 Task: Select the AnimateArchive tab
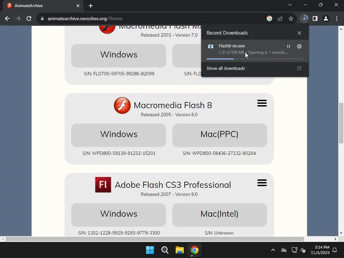pyautogui.click(x=43, y=6)
